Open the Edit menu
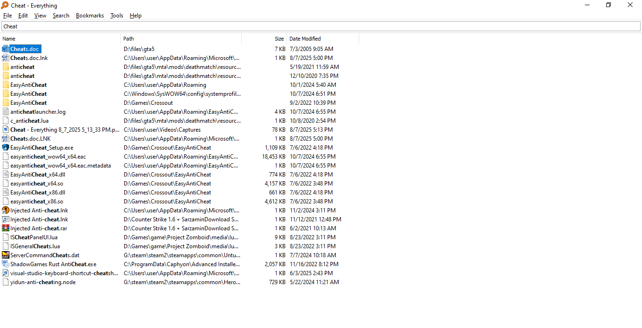The height and width of the screenshot is (328, 642). coord(23,16)
